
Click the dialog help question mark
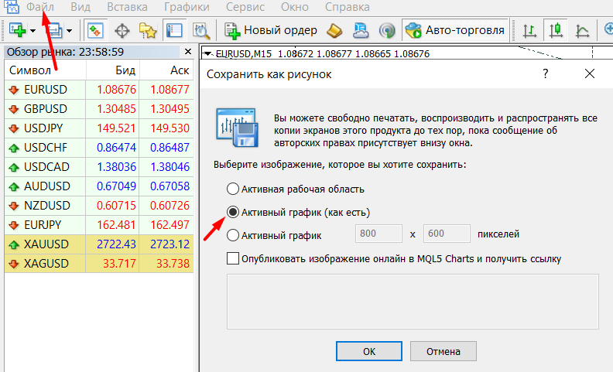[x=546, y=73]
